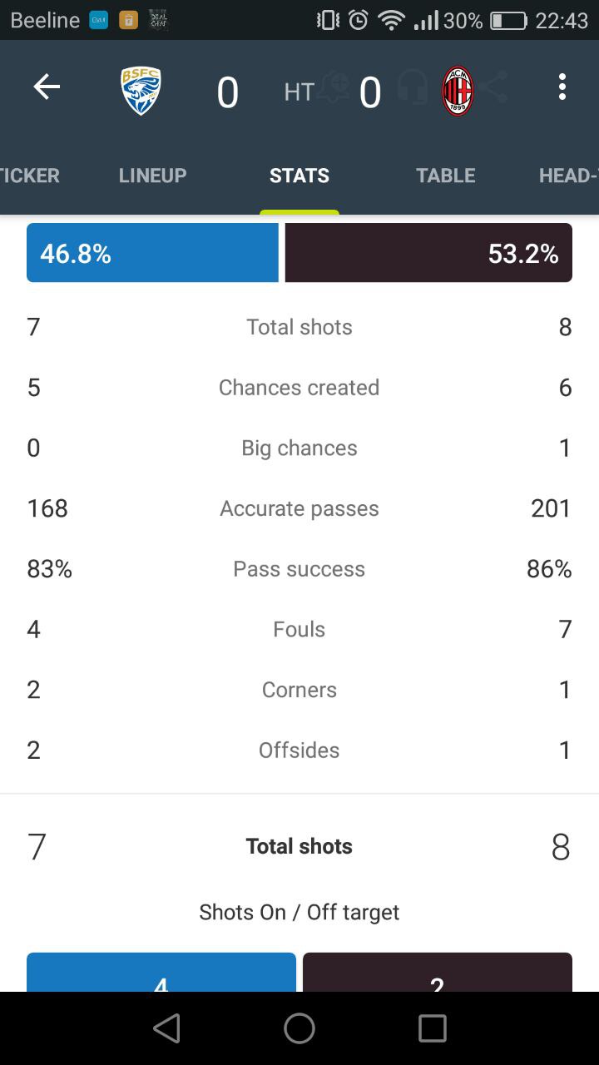Tap the bold Total shots heading
Screen dimensions: 599x1065
tap(299, 846)
